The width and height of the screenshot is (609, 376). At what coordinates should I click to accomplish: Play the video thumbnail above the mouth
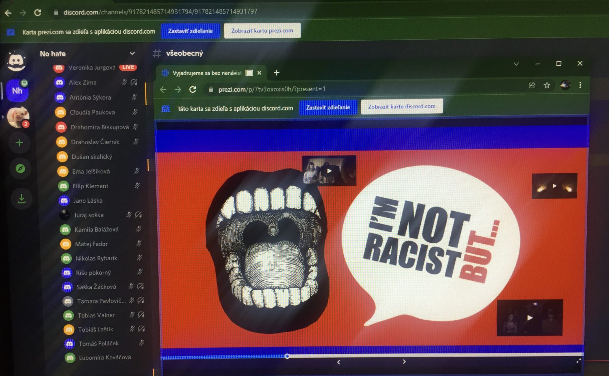click(329, 170)
